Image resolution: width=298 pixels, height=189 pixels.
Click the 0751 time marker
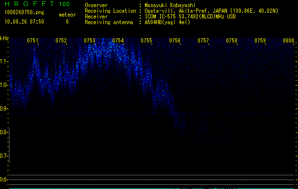[33, 41]
